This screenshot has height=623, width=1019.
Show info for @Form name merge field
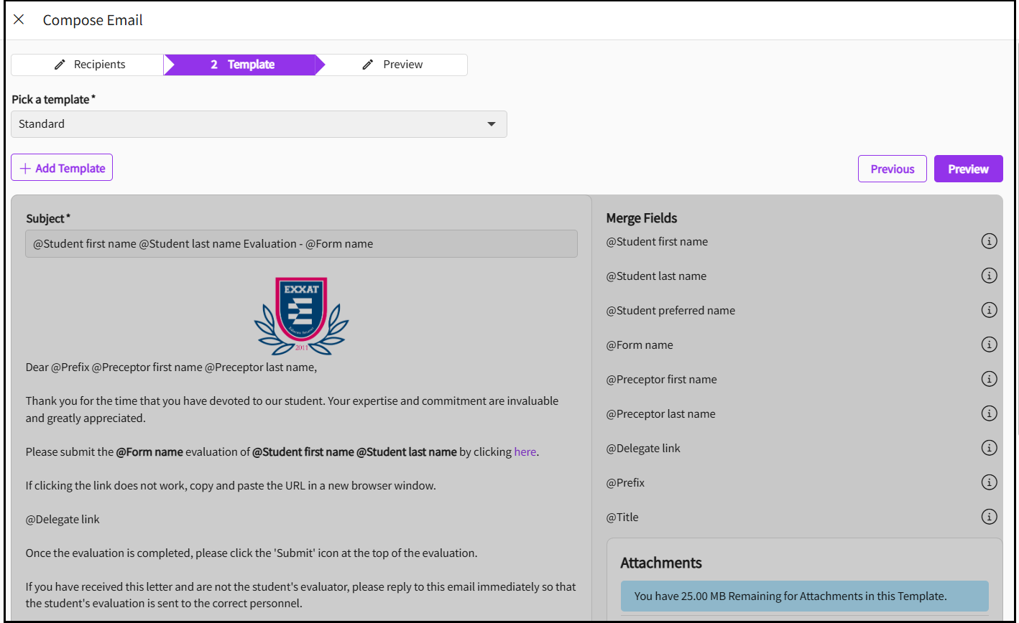[x=989, y=345]
